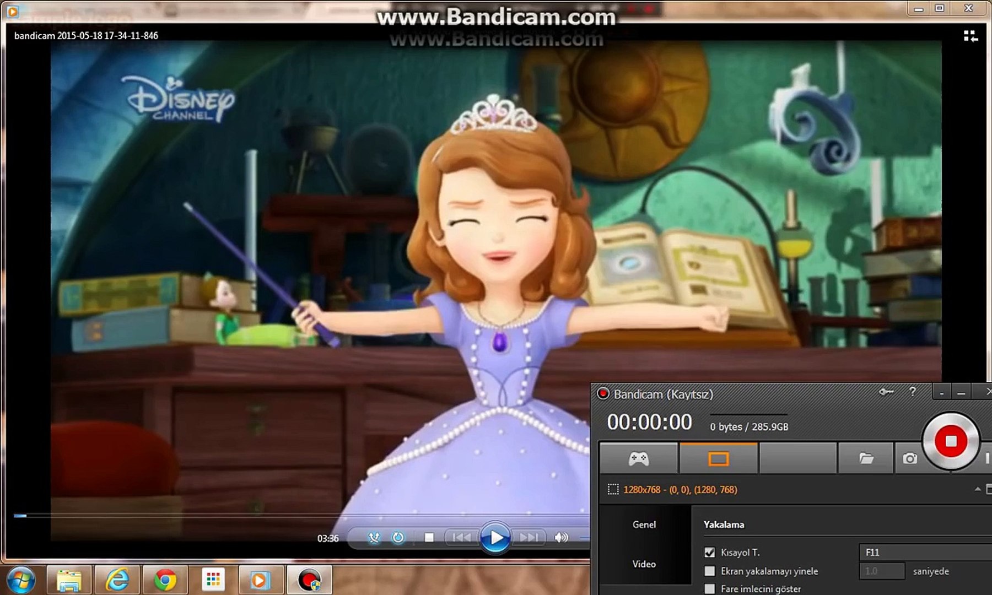Uncheck the Kısayol T. checkbox
The height and width of the screenshot is (595, 992).
coord(710,552)
